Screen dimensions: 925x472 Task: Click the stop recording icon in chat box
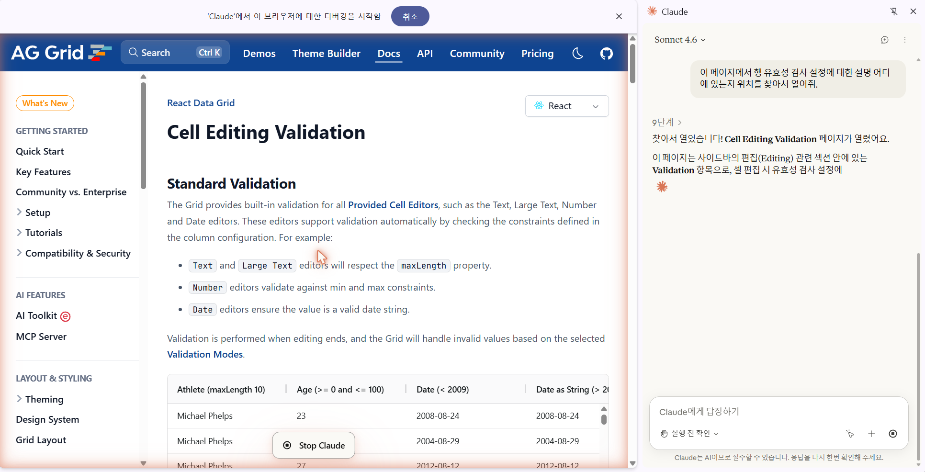tap(893, 434)
